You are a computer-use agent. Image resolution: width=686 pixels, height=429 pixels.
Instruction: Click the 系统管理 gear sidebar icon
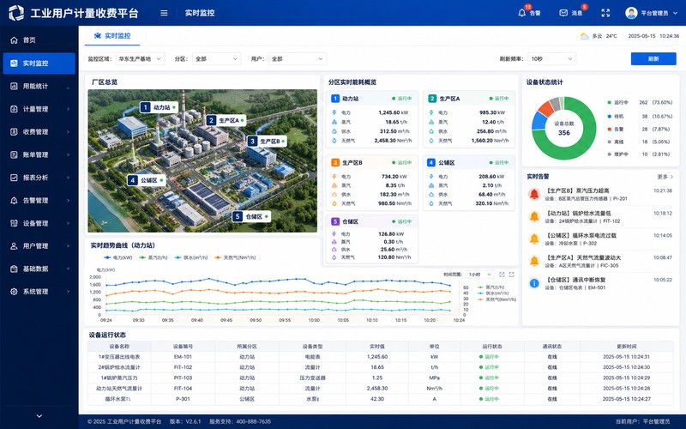pyautogui.click(x=14, y=292)
